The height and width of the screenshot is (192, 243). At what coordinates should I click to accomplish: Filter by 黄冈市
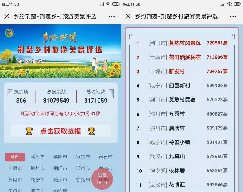pyautogui.click(x=15, y=180)
